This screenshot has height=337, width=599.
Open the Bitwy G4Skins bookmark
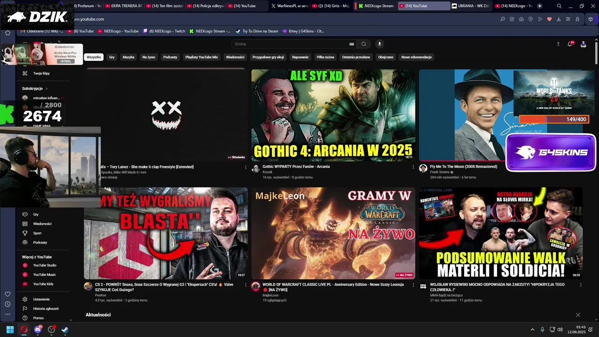click(x=303, y=31)
